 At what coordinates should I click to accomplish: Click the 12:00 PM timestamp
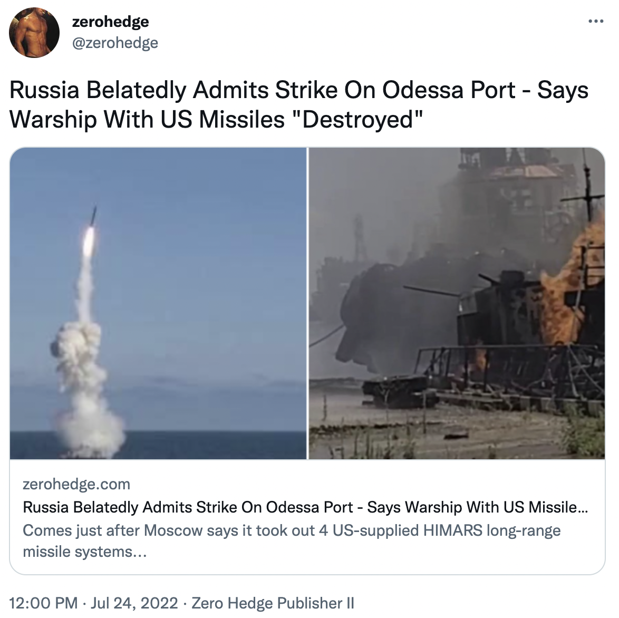(x=43, y=603)
